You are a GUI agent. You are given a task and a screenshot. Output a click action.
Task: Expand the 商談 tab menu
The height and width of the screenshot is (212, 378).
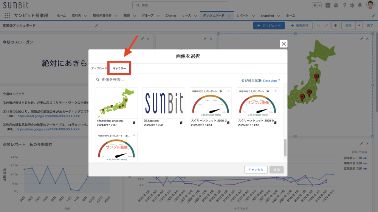pos(134,16)
